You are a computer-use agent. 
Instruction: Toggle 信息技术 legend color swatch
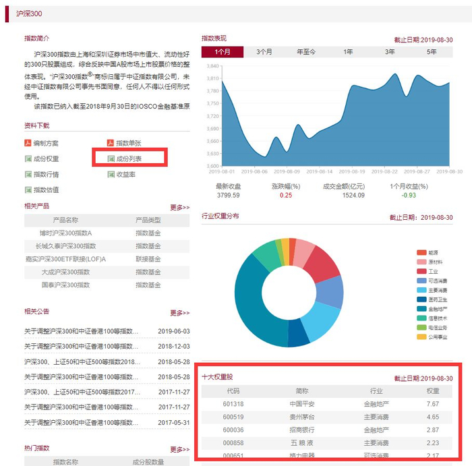click(x=421, y=318)
